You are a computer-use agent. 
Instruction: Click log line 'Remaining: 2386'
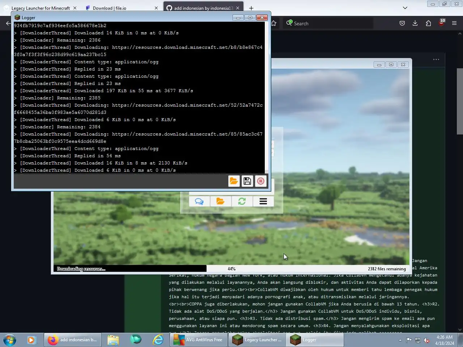57,40
